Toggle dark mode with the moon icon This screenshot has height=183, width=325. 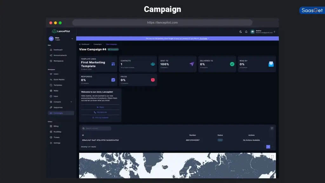tap(241, 32)
